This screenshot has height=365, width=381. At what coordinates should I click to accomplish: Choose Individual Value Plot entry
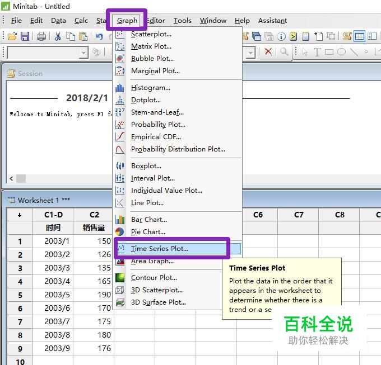[x=178, y=190]
